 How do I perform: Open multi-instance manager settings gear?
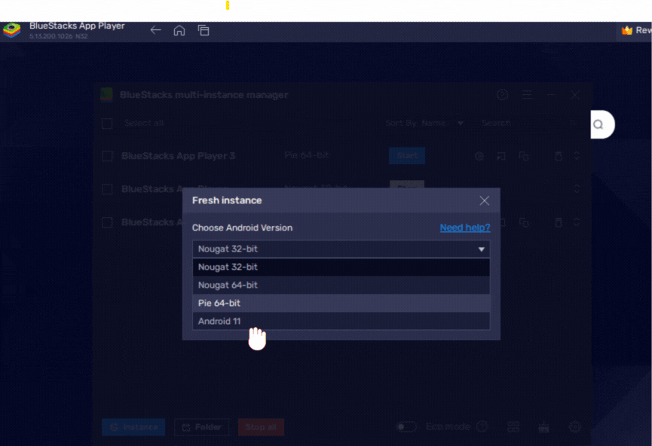click(574, 427)
